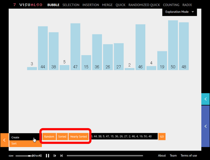Switch to the MERGE sort tab
Screen dimensions: 210x160
pyautogui.click(x=107, y=5)
